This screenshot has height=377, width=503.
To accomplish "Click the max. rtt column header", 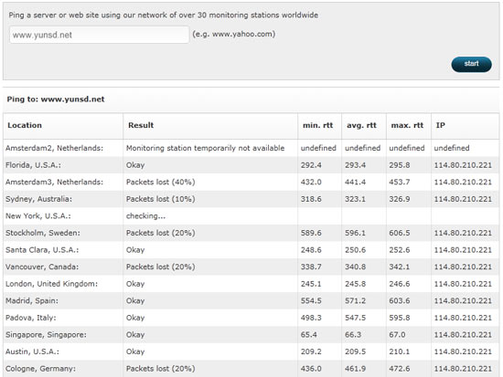I will pyautogui.click(x=407, y=125).
